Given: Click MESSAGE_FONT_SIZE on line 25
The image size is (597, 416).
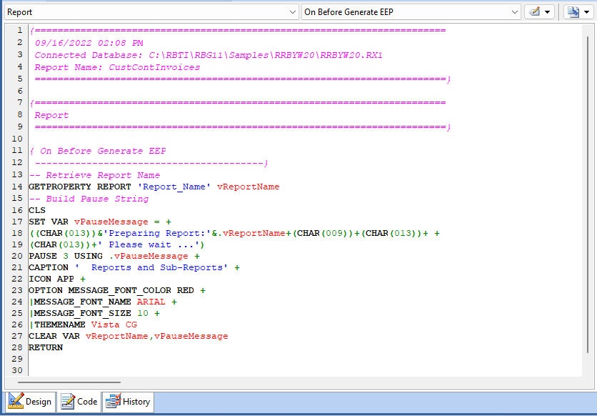Looking at the screenshot, I should point(82,313).
